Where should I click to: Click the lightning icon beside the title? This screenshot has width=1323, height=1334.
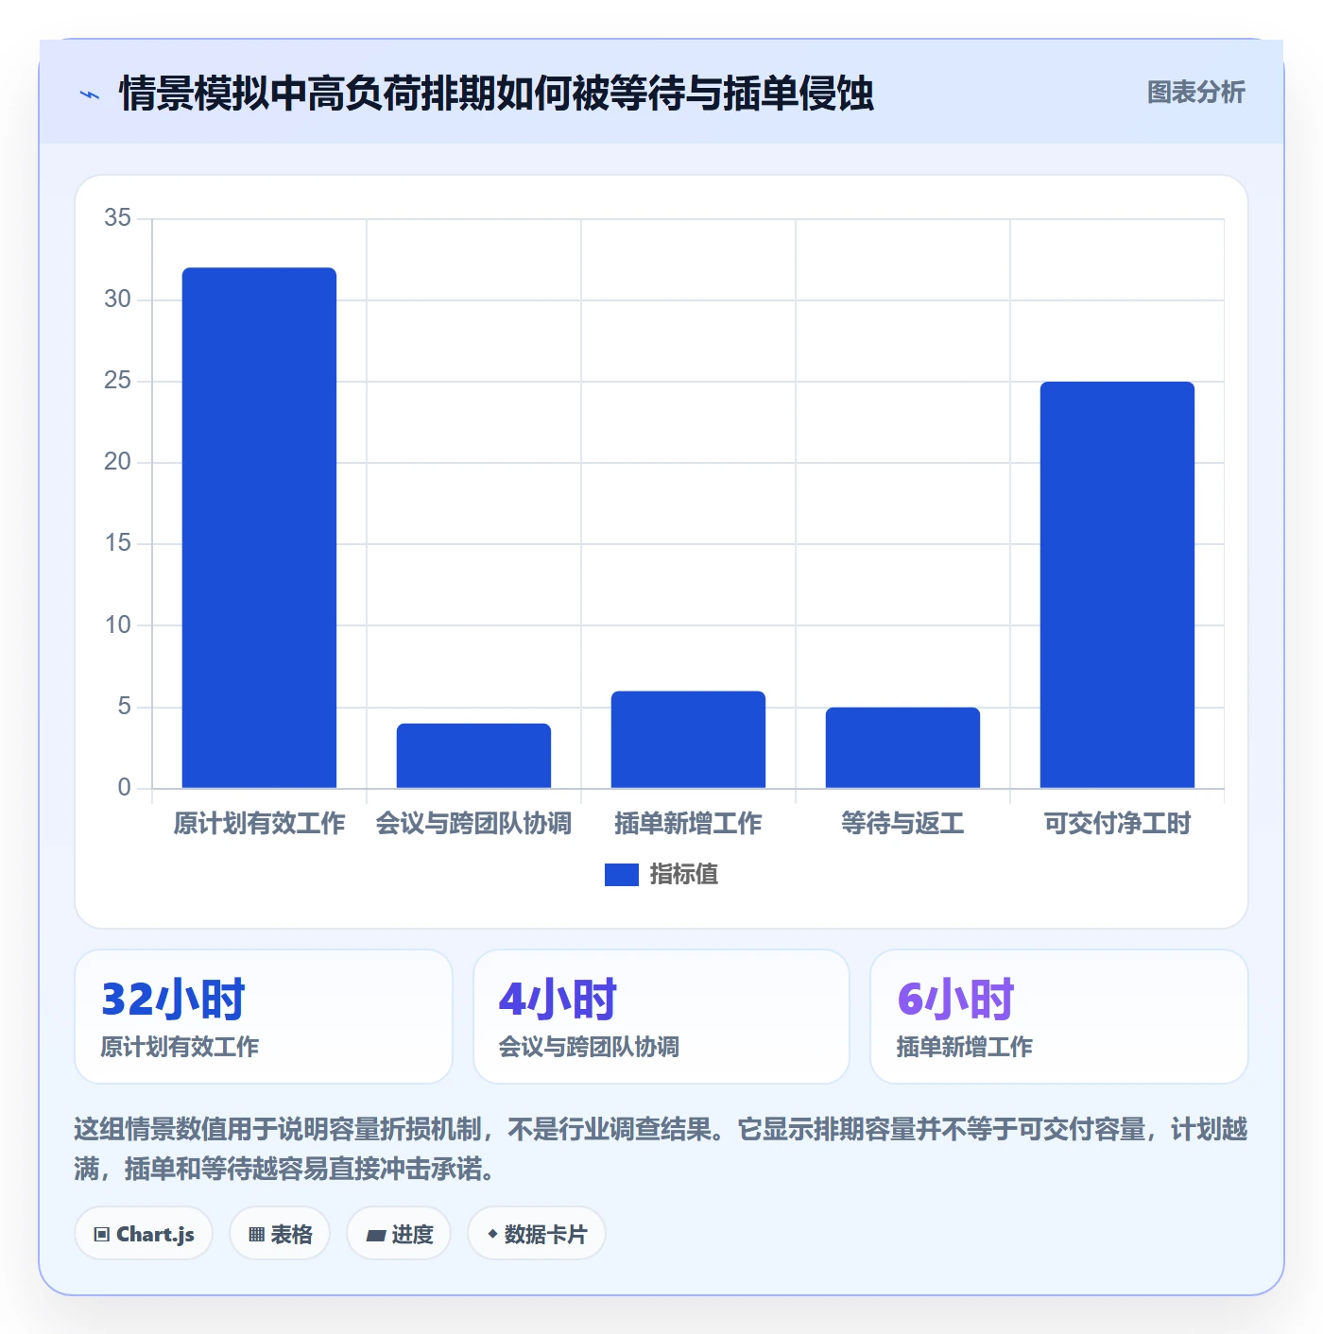(90, 94)
